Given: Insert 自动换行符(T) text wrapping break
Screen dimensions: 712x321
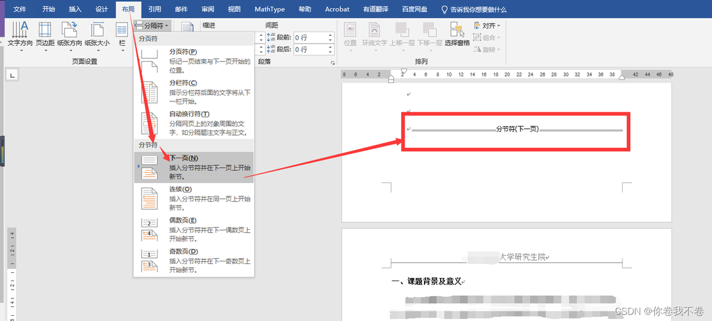Looking at the screenshot, I should point(194,123).
